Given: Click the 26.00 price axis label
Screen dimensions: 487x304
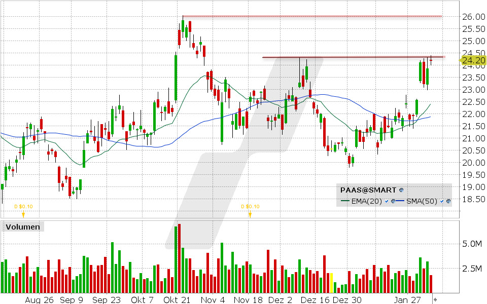Looking at the screenshot, I should (473, 17).
